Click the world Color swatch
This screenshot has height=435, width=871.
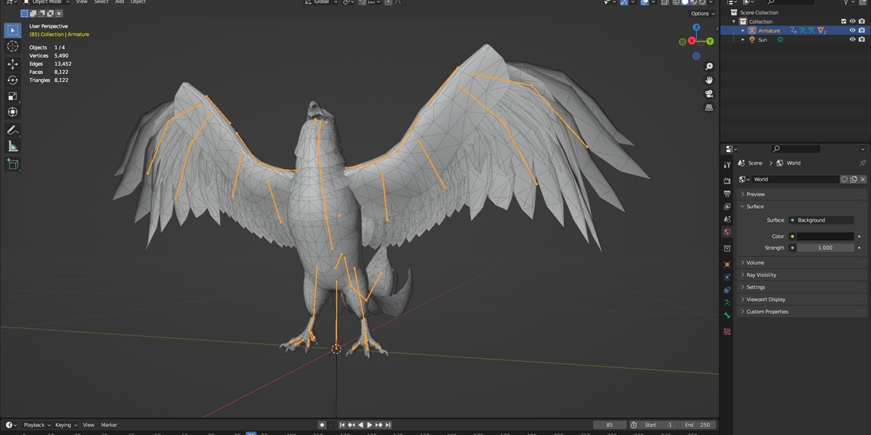(x=825, y=236)
